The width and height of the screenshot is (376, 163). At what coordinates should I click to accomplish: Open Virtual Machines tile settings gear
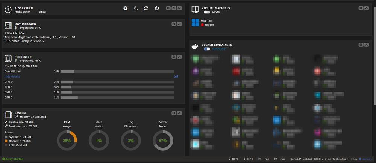[x=361, y=8]
